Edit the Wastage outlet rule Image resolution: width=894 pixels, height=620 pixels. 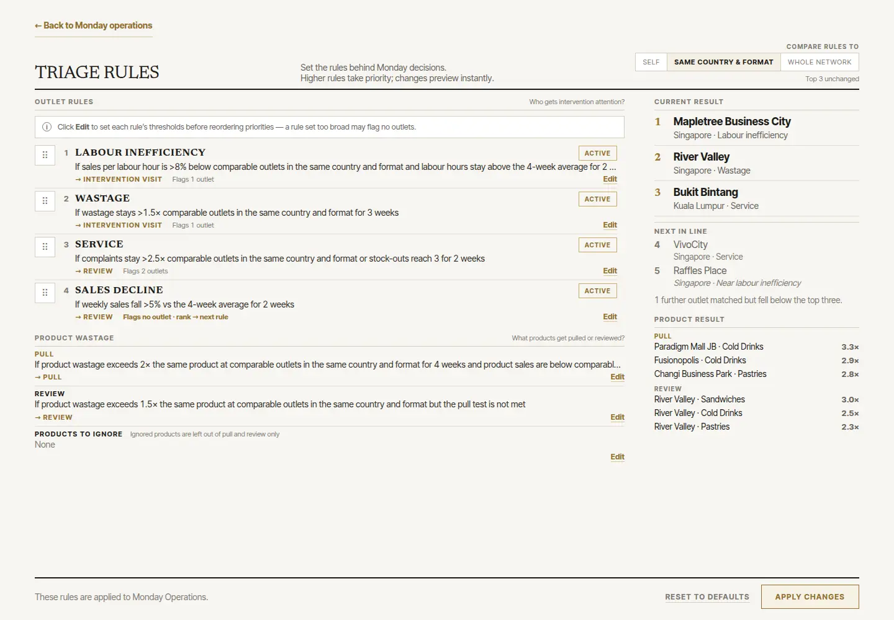pyautogui.click(x=610, y=225)
